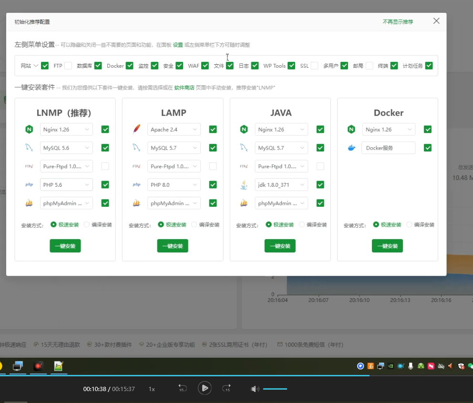473x403 pixels.
Task: Open MySQL 5.6 version dropdown
Action: pyautogui.click(x=66, y=148)
